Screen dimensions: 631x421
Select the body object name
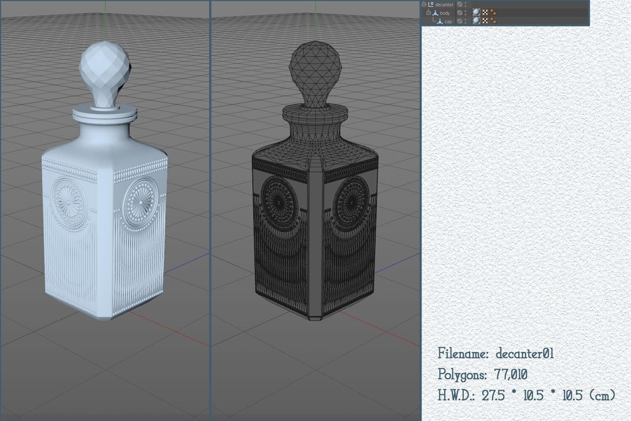(445, 14)
